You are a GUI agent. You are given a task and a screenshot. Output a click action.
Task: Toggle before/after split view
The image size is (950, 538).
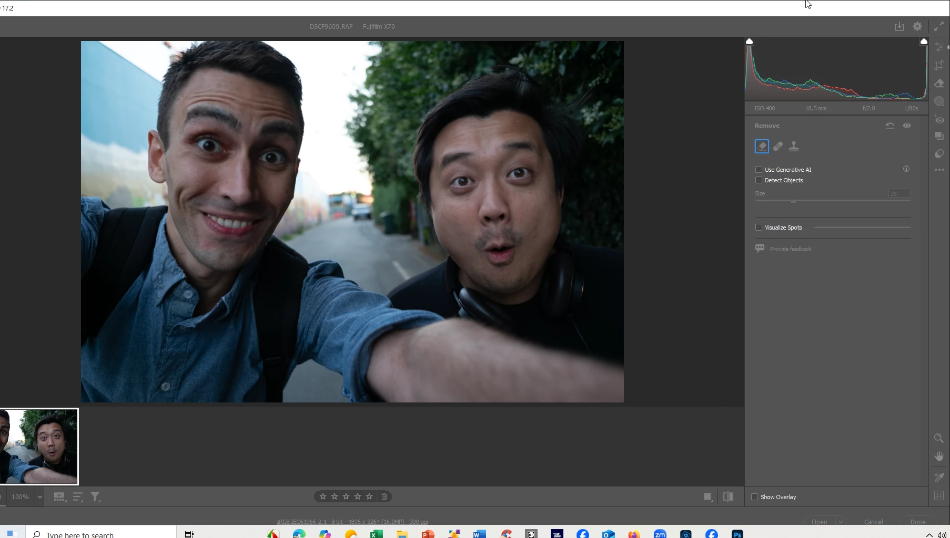point(728,496)
